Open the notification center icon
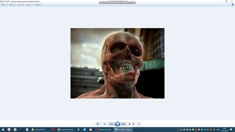Screen dimensions: 235x132 pyautogui.click(x=231, y=129)
